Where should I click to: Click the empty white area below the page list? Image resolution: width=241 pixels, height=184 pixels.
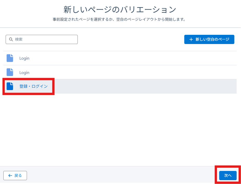[x=120, y=128]
